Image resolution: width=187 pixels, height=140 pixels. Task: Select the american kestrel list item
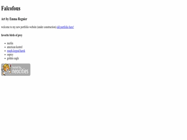point(15,47)
